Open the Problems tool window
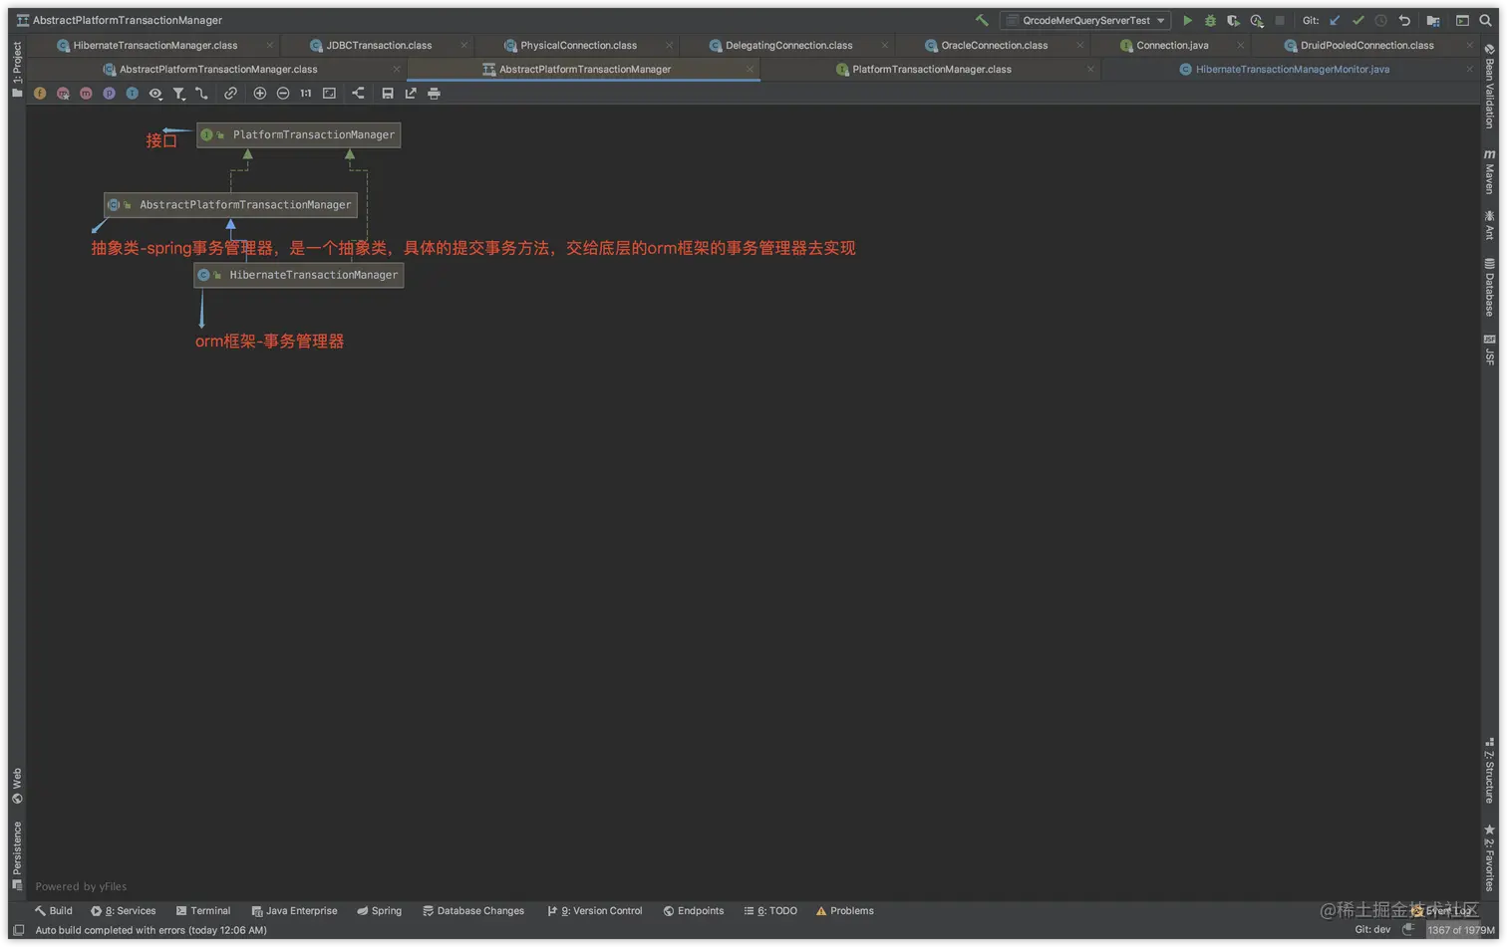Viewport: 1507px width, 947px height. tap(845, 911)
